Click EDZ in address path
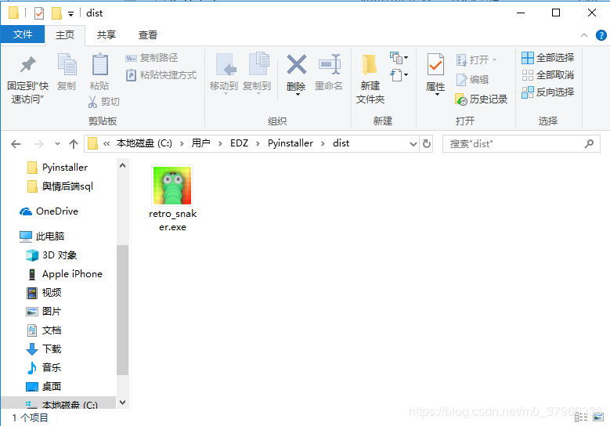The height and width of the screenshot is (426, 610). click(x=240, y=143)
